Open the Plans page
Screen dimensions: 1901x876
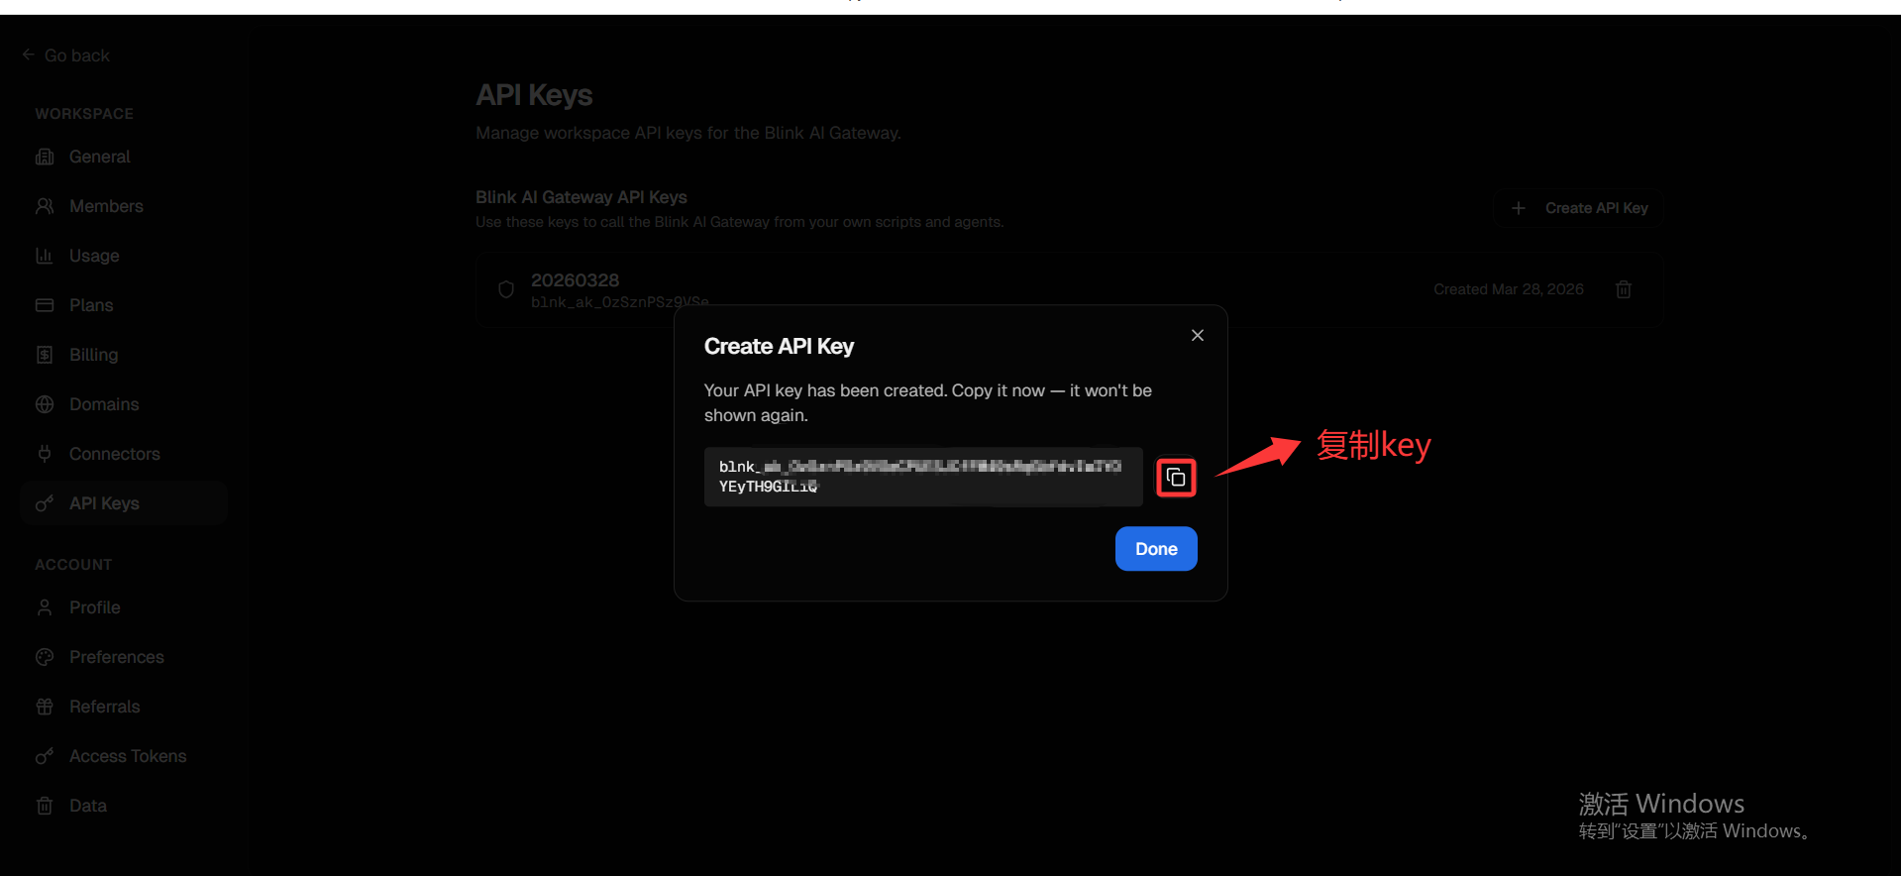124,305
